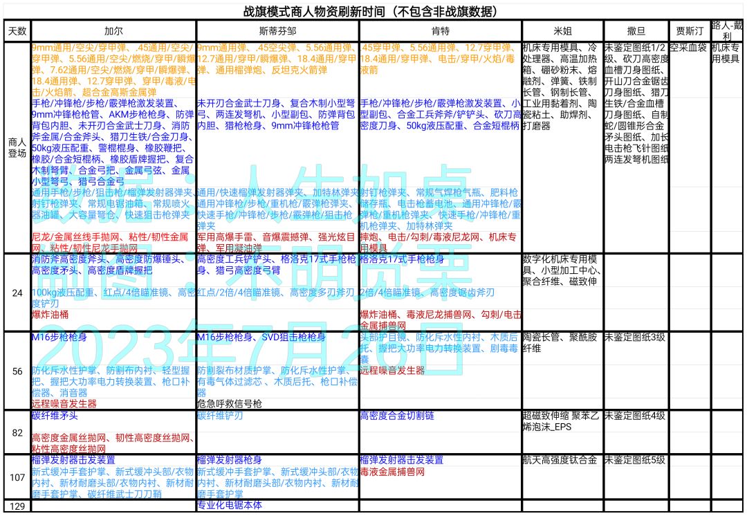
Task: Click 格洛克17式手枪枪身 in 肯特 column
Action: click(x=402, y=259)
